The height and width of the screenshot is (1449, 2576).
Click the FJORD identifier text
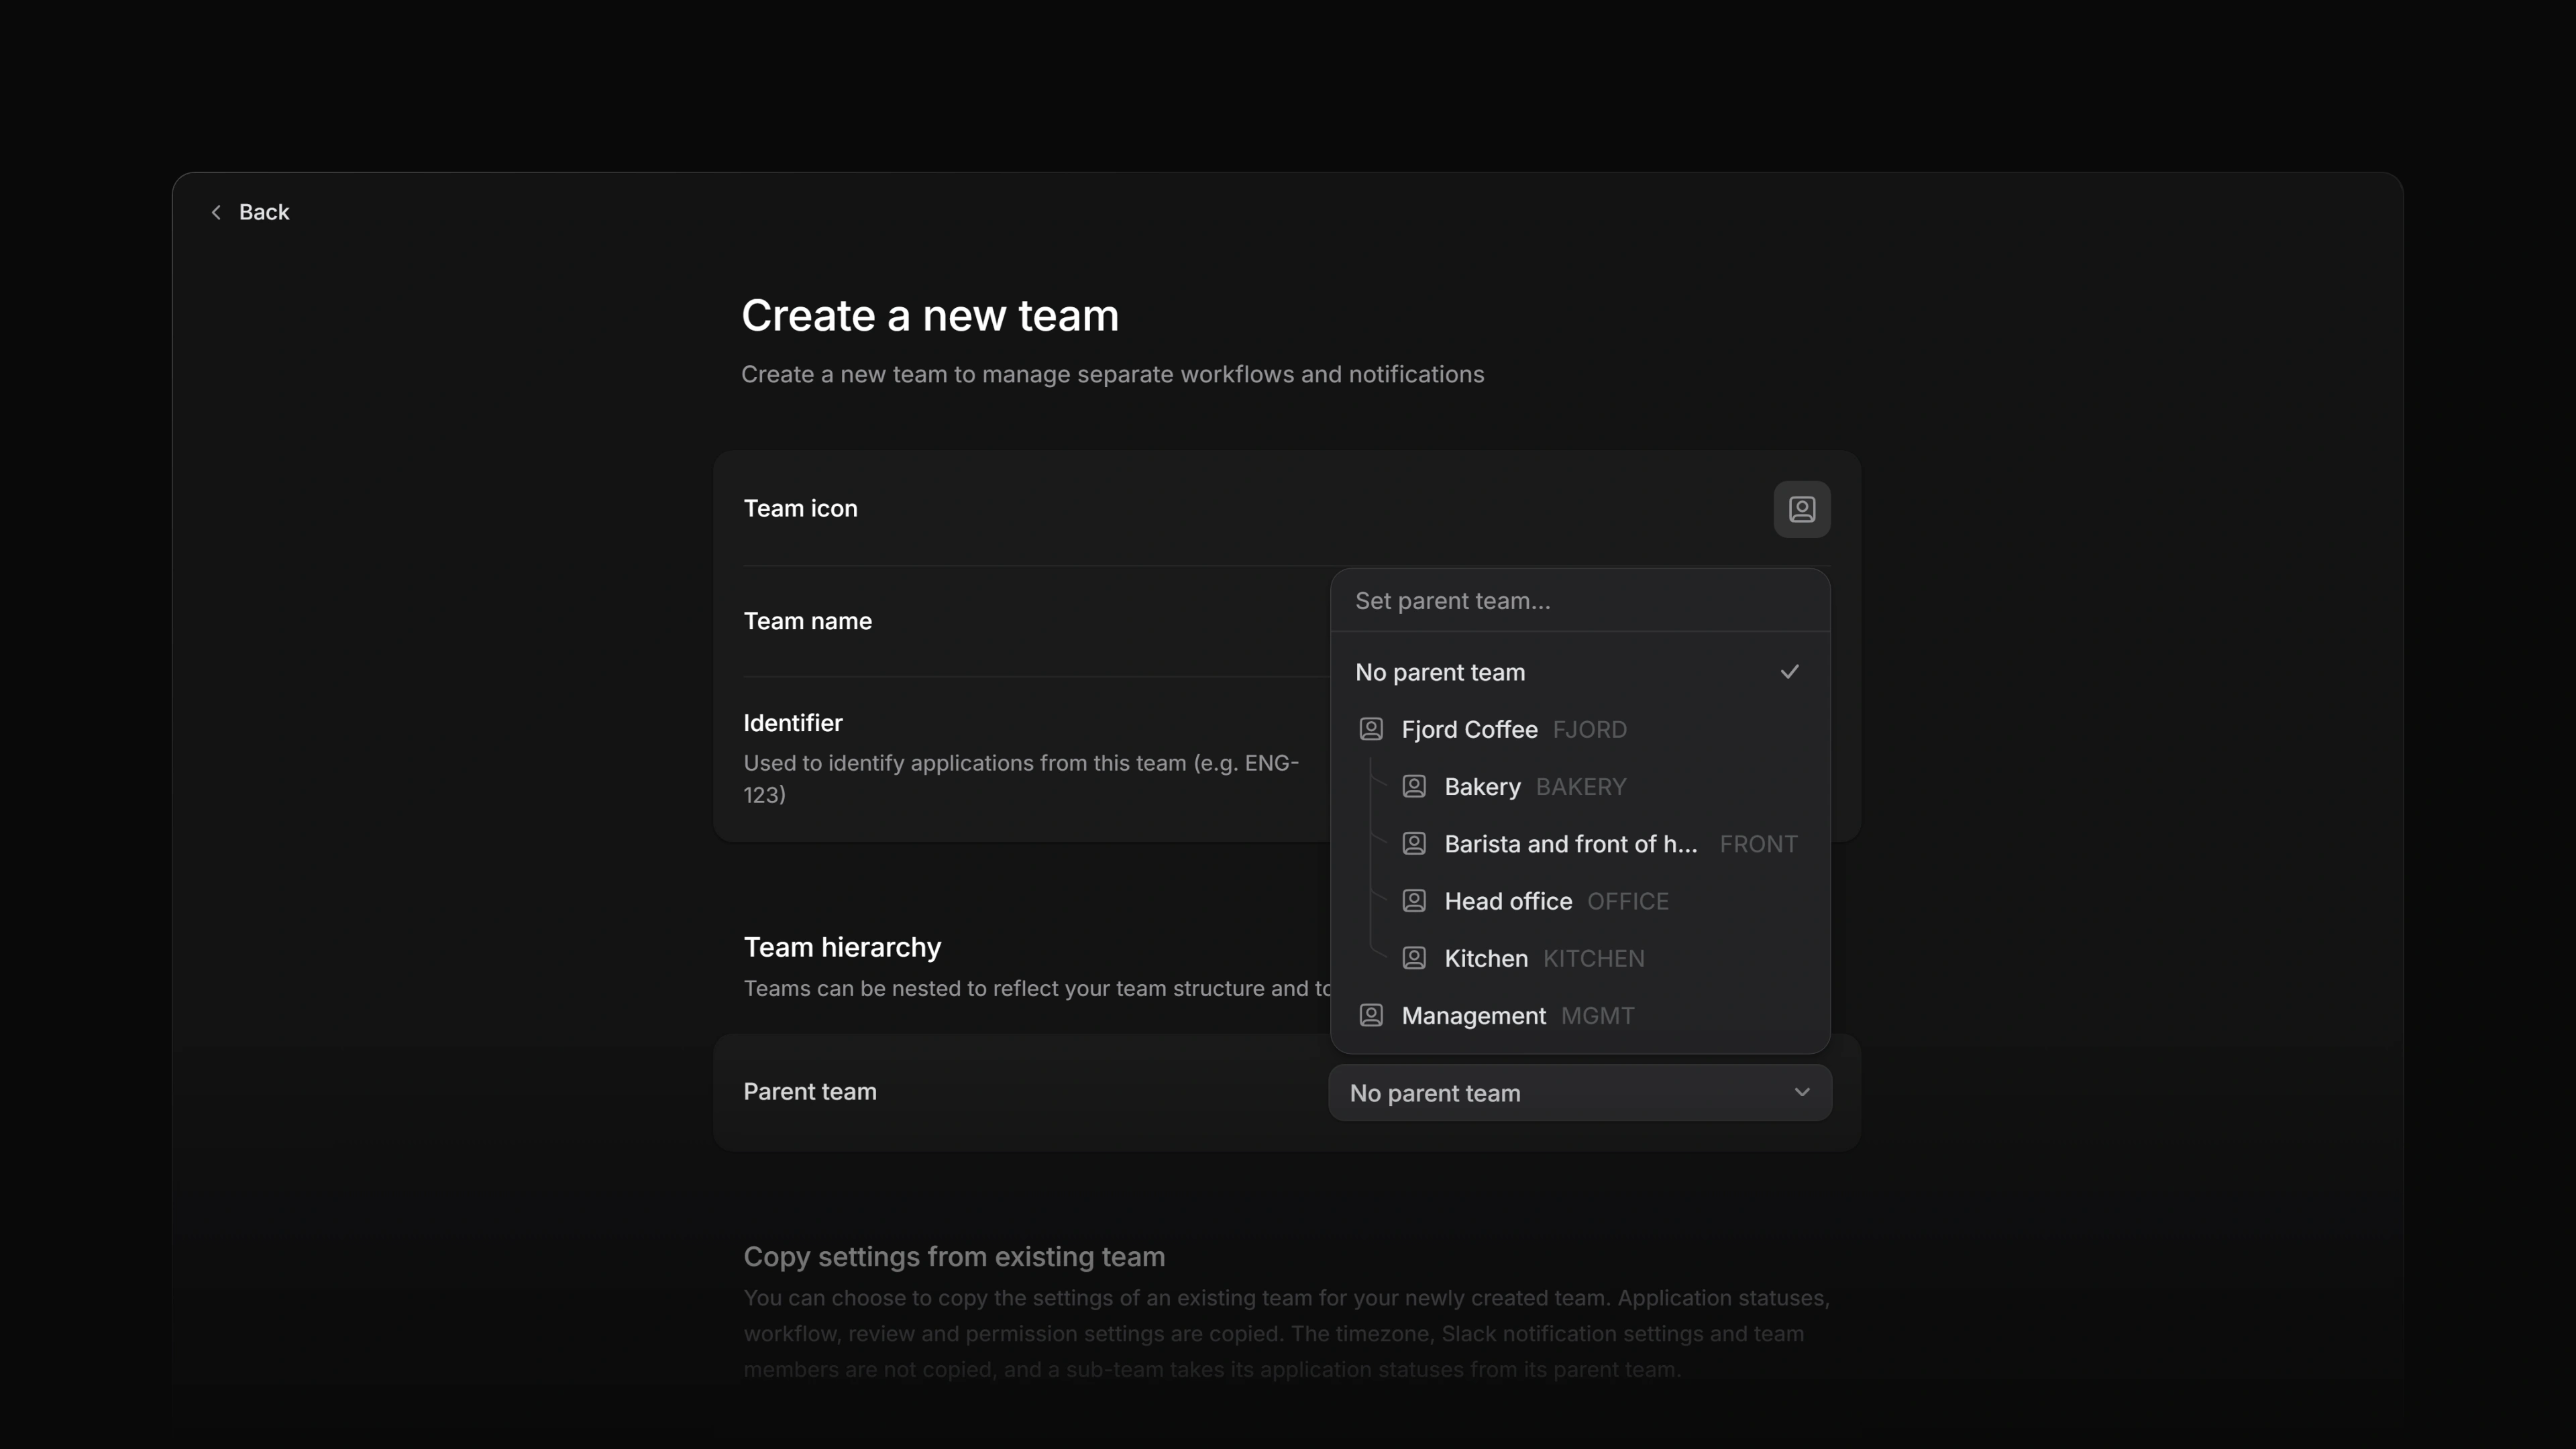click(x=1589, y=730)
